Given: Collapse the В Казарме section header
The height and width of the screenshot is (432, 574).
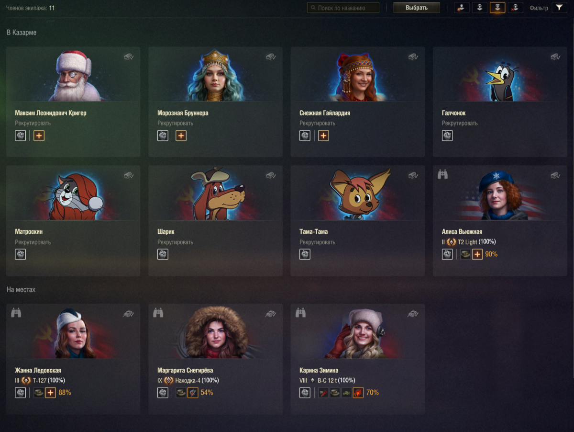Looking at the screenshot, I should tap(22, 33).
